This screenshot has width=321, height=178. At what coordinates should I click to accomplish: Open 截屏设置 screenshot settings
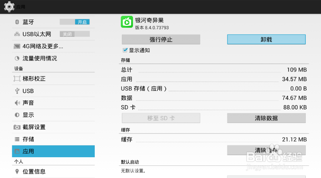(x=53, y=127)
